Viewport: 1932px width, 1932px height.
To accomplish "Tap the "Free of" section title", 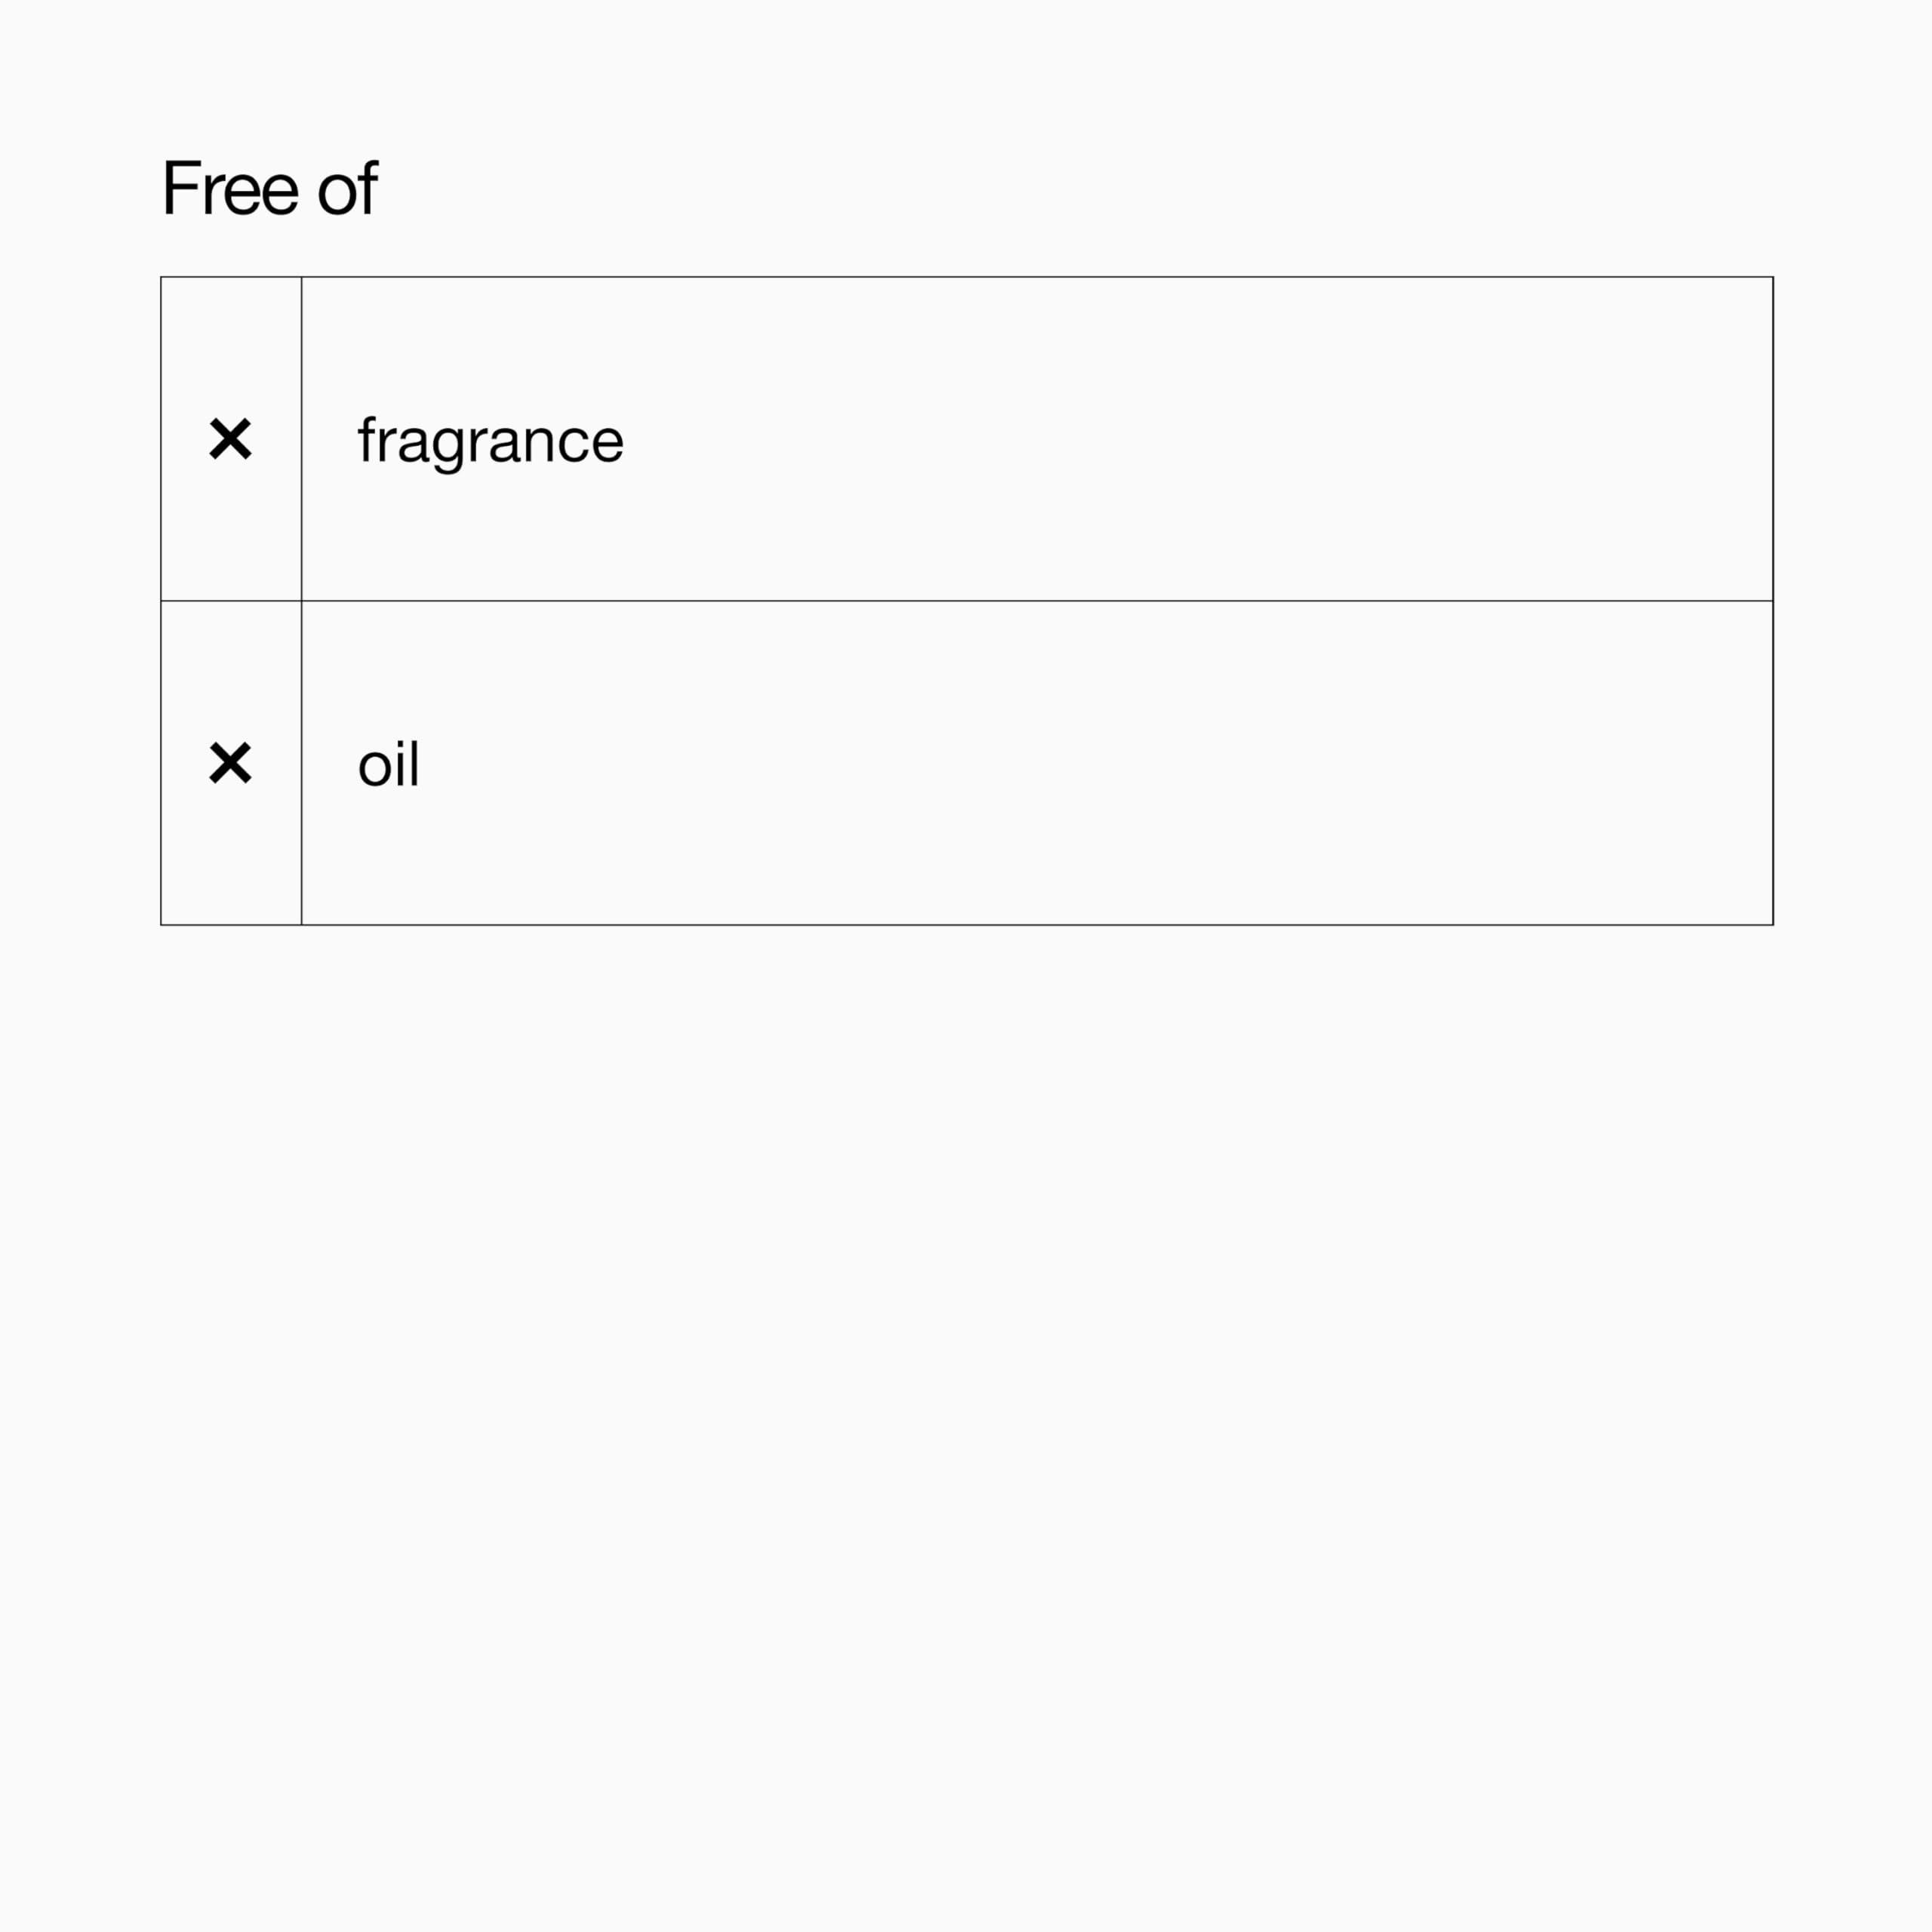I will coord(269,188).
